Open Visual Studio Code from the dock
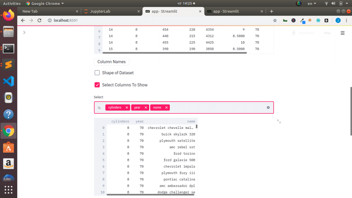Viewport: 352px width, 198px height. click(8, 81)
